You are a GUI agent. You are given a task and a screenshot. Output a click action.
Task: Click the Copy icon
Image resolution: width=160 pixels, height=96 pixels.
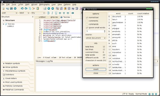point(30,9)
